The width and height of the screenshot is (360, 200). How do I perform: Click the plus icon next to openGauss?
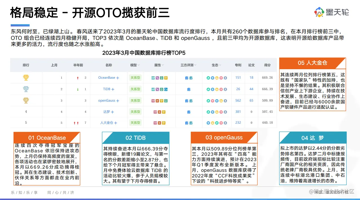pos(118,101)
